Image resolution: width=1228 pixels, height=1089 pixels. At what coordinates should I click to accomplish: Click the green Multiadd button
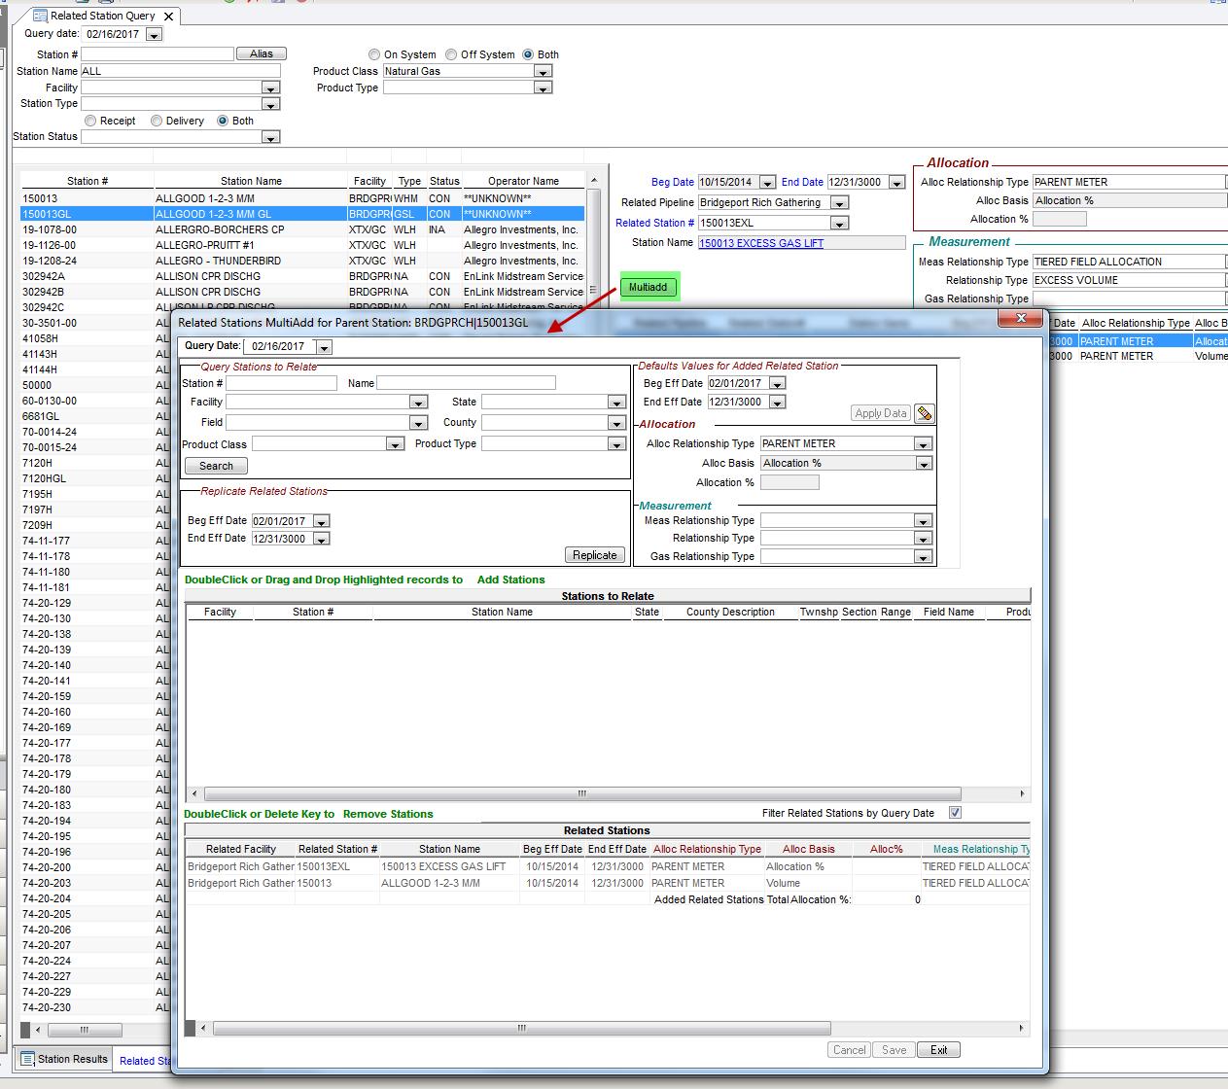[x=648, y=287]
